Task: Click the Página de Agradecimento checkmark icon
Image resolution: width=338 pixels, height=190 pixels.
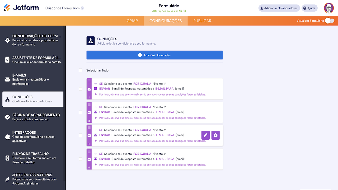Action: click(x=7, y=117)
